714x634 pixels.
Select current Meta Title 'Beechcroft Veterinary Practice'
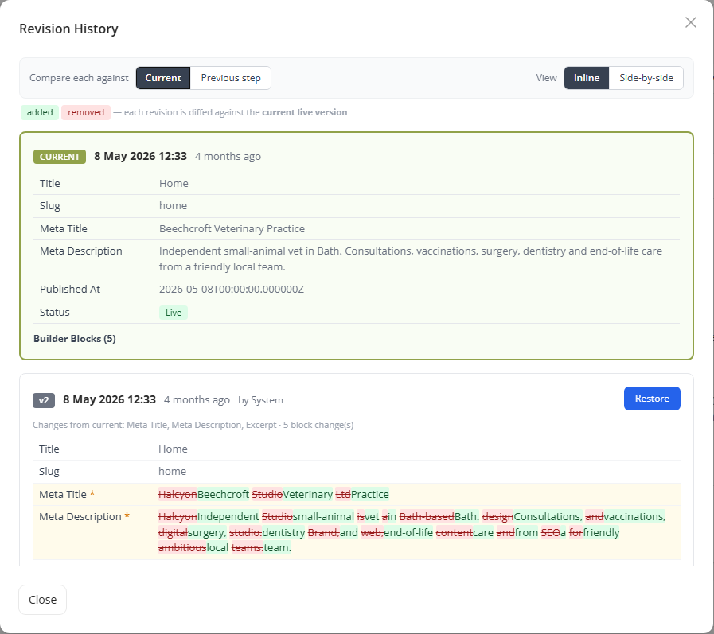coord(232,228)
